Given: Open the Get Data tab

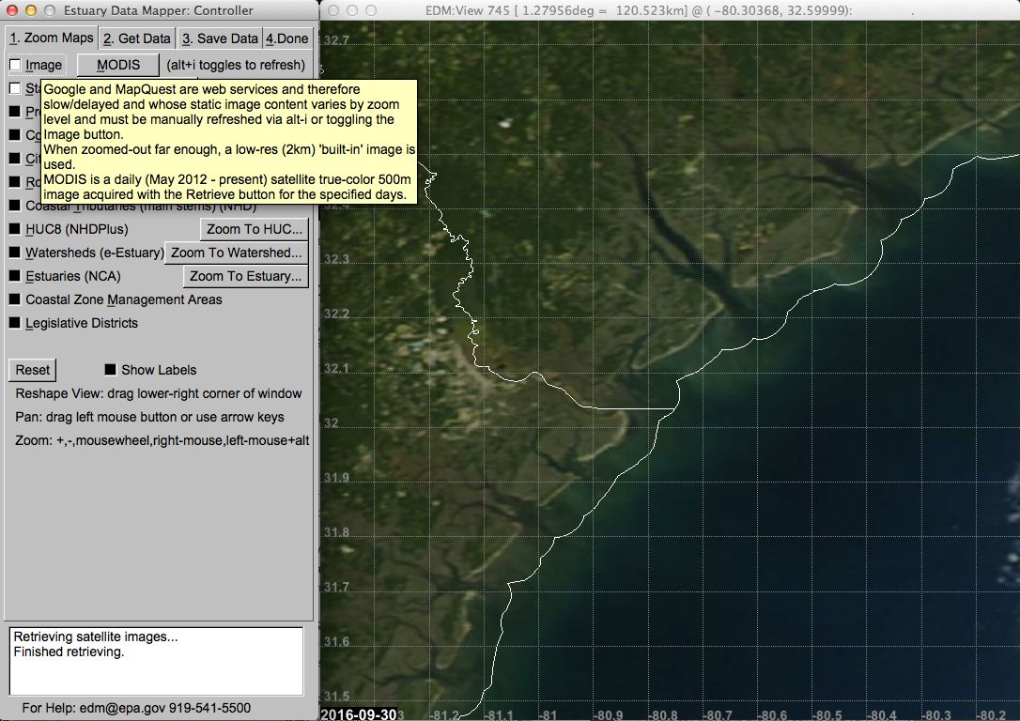Looking at the screenshot, I should click(x=137, y=38).
